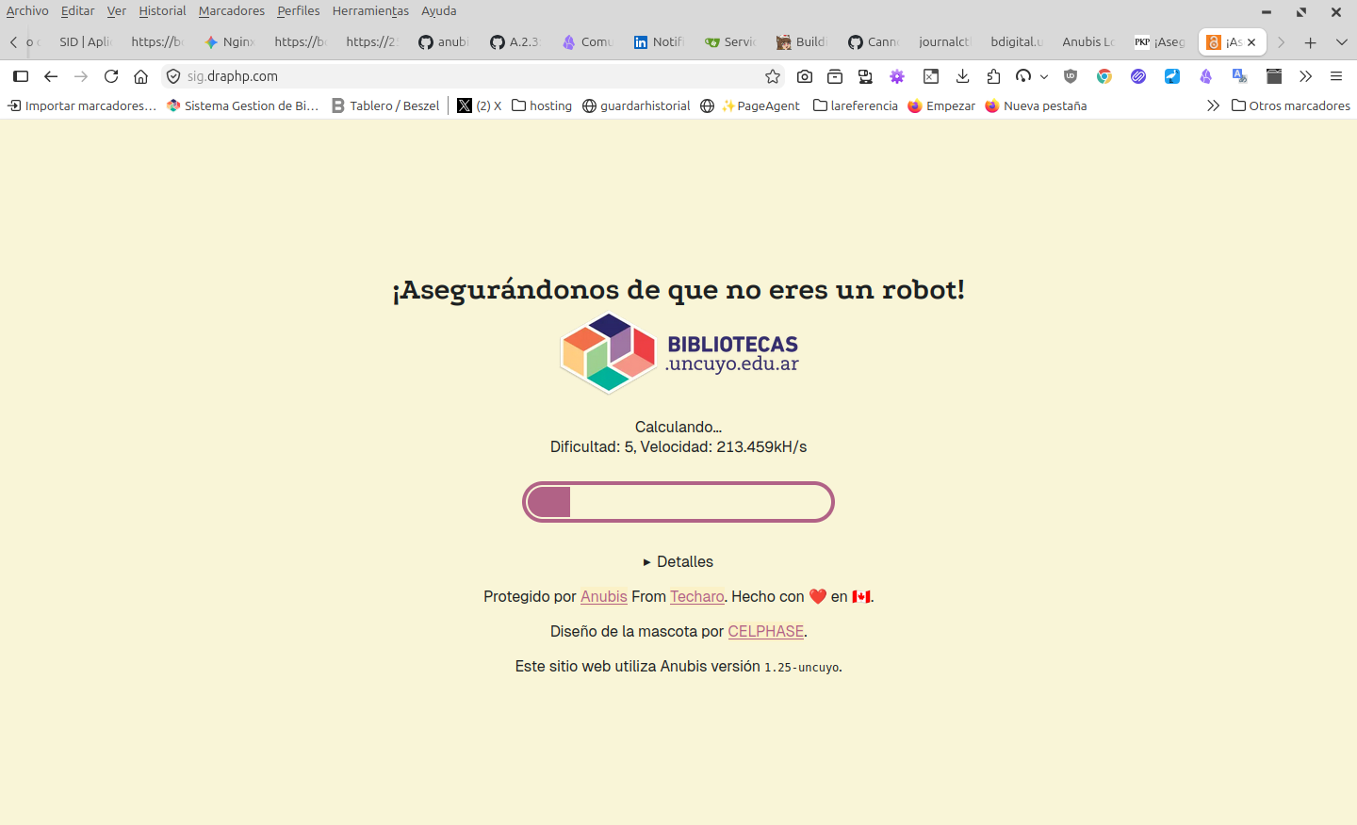Open the Archivo menu
The height and width of the screenshot is (825, 1357).
(x=27, y=11)
